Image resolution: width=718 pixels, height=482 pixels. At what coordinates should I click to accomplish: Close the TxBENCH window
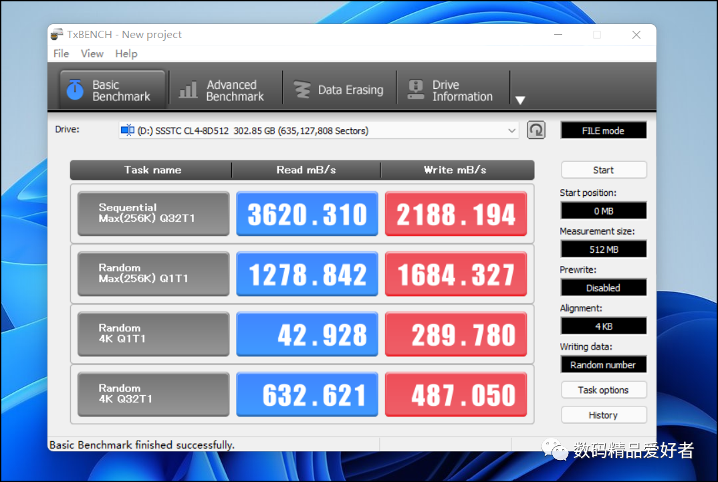coord(636,35)
